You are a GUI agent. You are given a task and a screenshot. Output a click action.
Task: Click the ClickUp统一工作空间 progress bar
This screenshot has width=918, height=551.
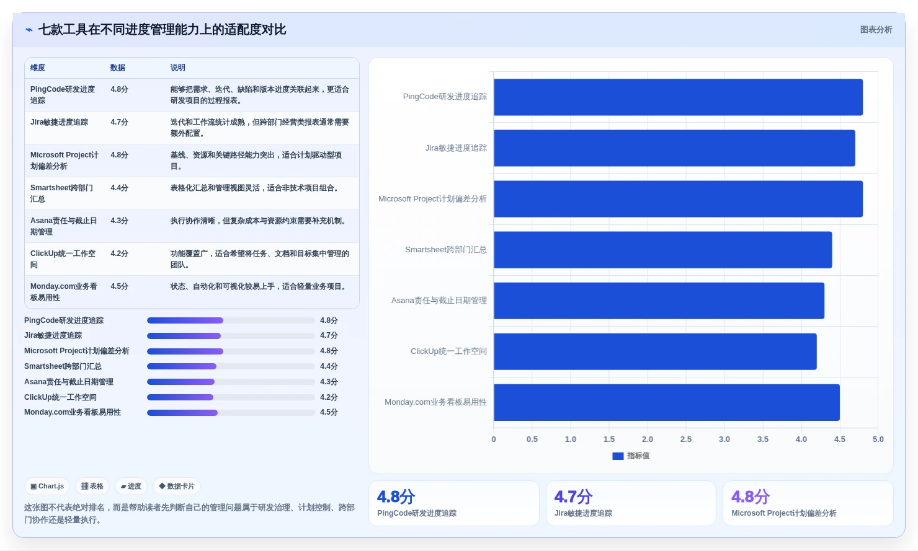tap(231, 397)
